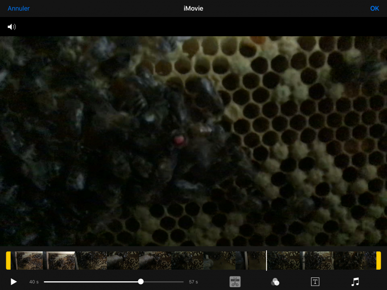The width and height of the screenshot is (387, 290).
Task: Select the first filmstrip thumbnail
Action: click(28, 261)
